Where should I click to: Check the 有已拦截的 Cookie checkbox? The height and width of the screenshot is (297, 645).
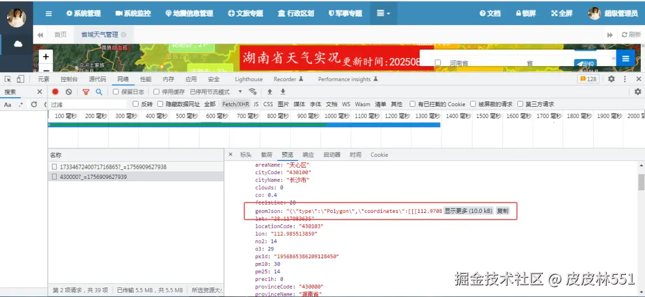pyautogui.click(x=413, y=104)
